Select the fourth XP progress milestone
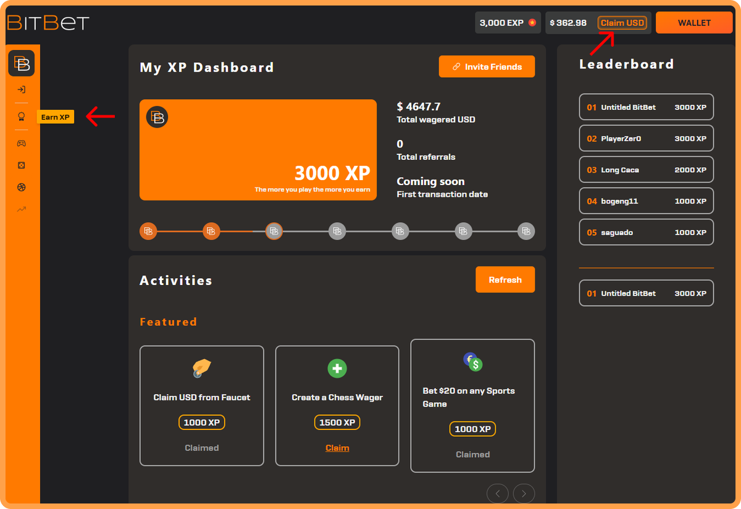 click(337, 231)
